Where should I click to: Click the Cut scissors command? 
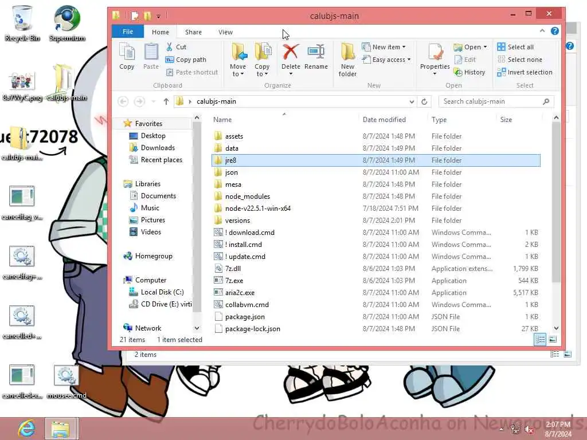coord(176,47)
